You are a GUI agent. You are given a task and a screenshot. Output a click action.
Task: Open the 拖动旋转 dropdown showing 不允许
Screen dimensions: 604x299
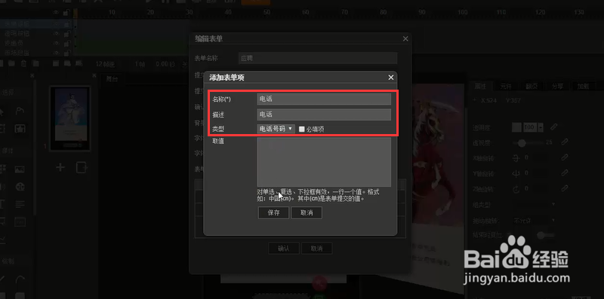point(535,221)
